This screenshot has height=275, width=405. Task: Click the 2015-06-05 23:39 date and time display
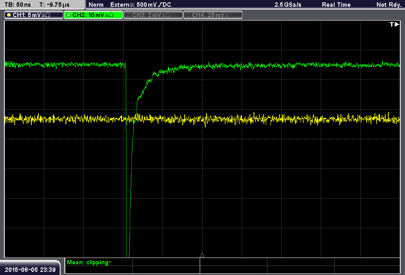pyautogui.click(x=30, y=269)
